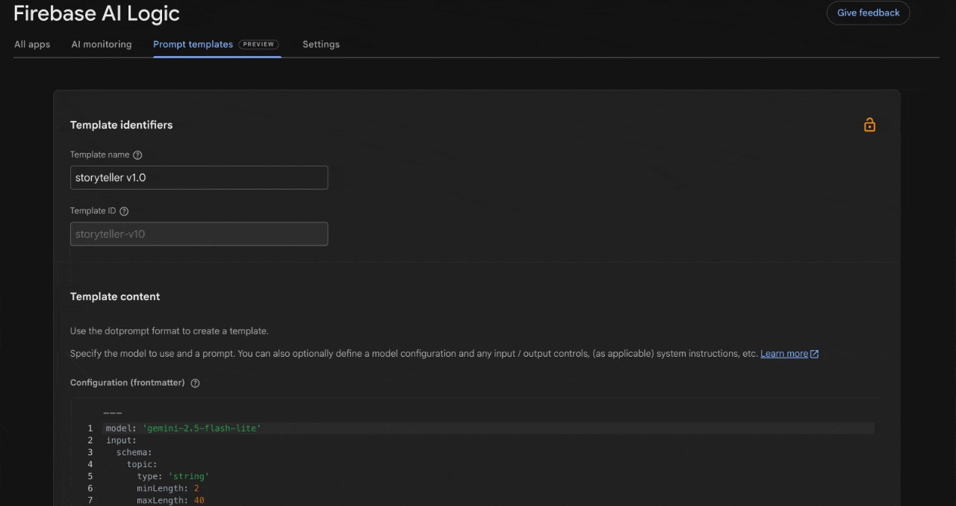Click the disabled Template ID field
Screen dimensions: 956x506
tap(199, 234)
